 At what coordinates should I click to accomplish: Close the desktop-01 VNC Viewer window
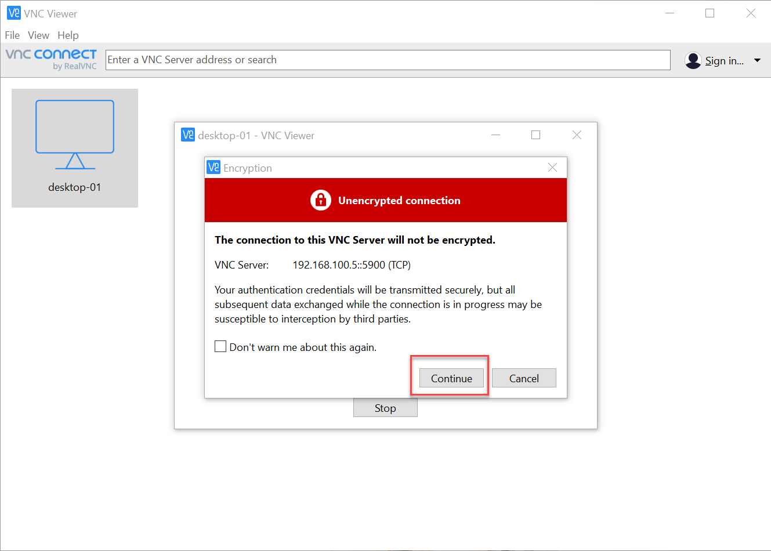(x=577, y=135)
